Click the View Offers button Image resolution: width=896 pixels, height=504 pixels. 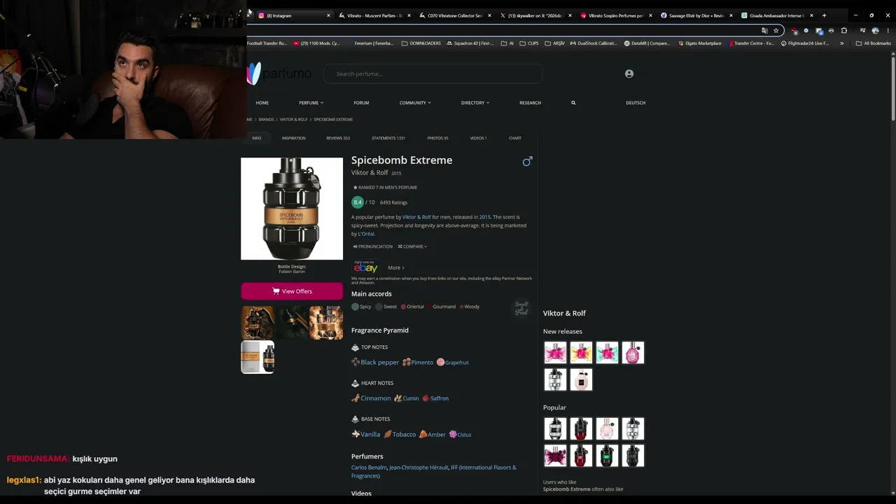tap(292, 291)
